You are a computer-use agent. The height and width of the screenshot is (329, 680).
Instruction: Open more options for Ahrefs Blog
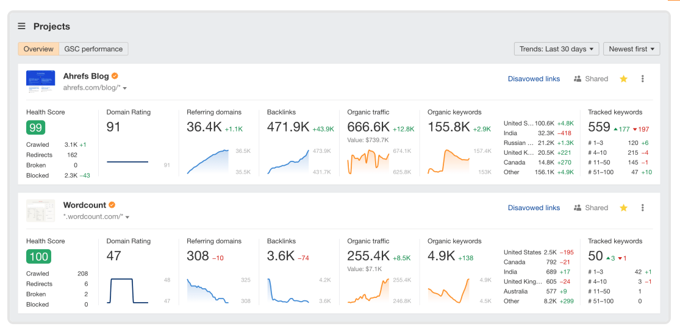(x=643, y=79)
